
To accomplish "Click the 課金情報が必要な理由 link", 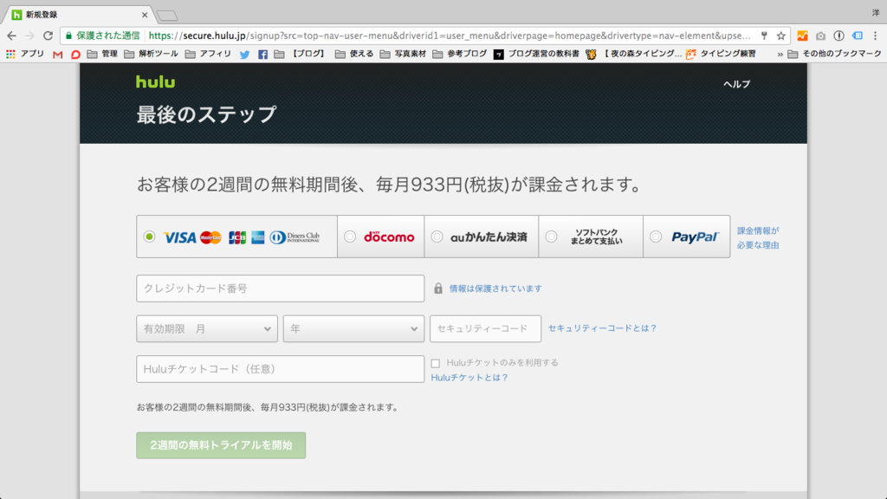I will (x=758, y=237).
